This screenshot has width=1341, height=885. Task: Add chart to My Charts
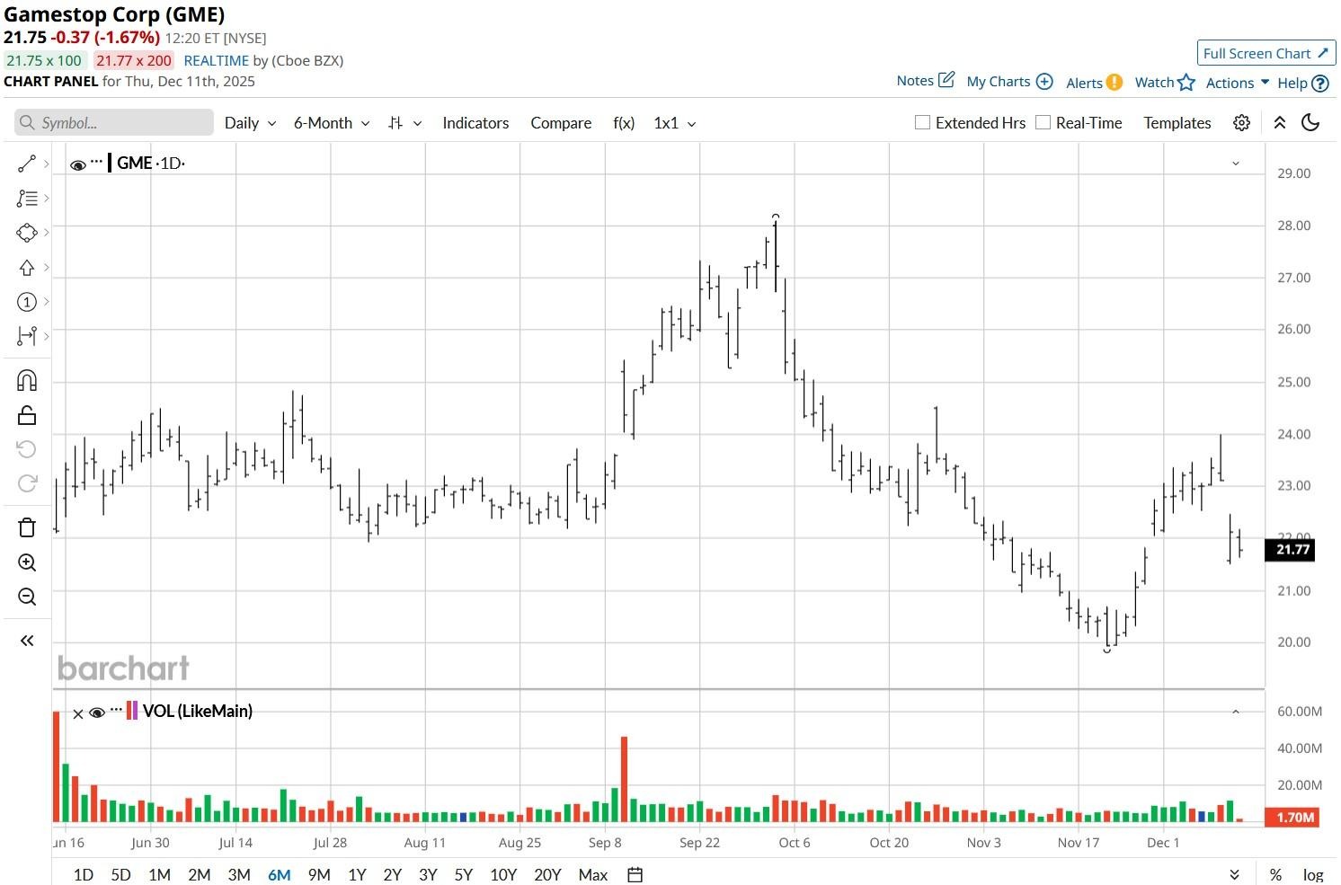(1009, 82)
